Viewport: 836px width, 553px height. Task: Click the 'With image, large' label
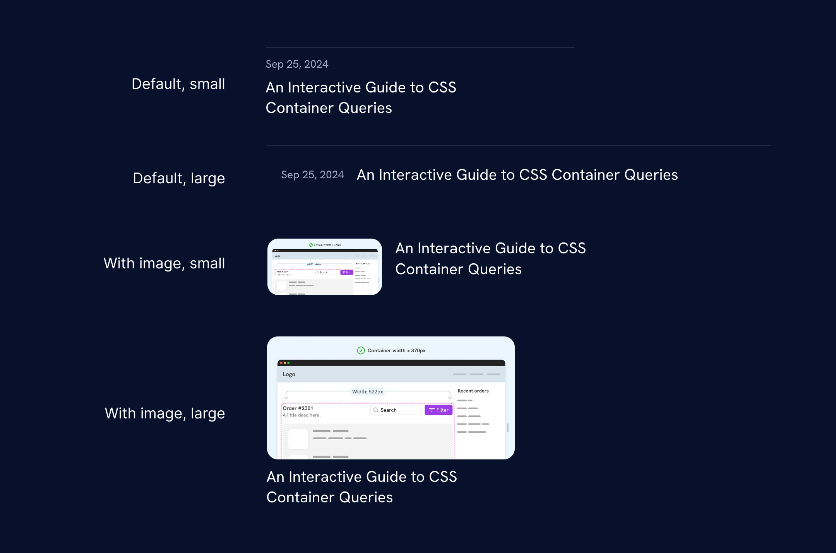[164, 413]
